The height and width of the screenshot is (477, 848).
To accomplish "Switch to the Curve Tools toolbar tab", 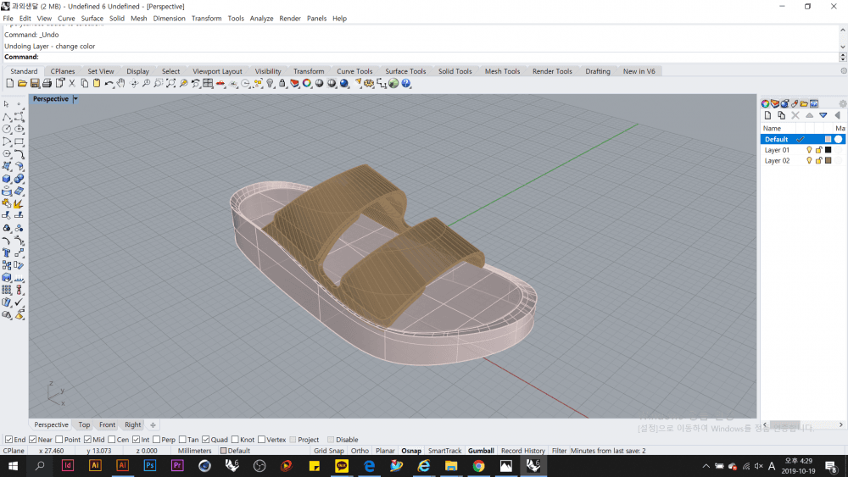I will click(x=354, y=71).
